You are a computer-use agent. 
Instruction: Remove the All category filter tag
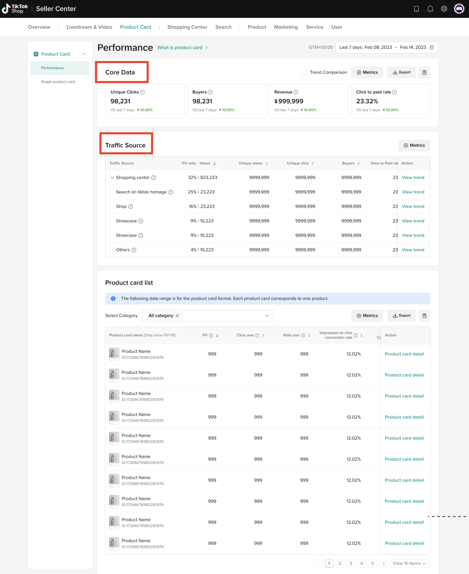177,316
